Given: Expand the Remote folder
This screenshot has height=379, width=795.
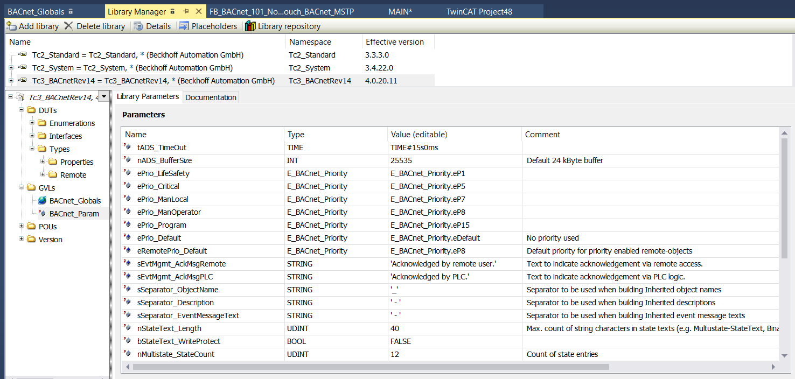Looking at the screenshot, I should 43,175.
